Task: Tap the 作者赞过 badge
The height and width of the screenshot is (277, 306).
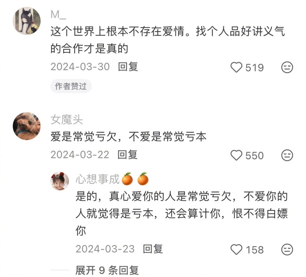Action: pyautogui.click(x=71, y=86)
